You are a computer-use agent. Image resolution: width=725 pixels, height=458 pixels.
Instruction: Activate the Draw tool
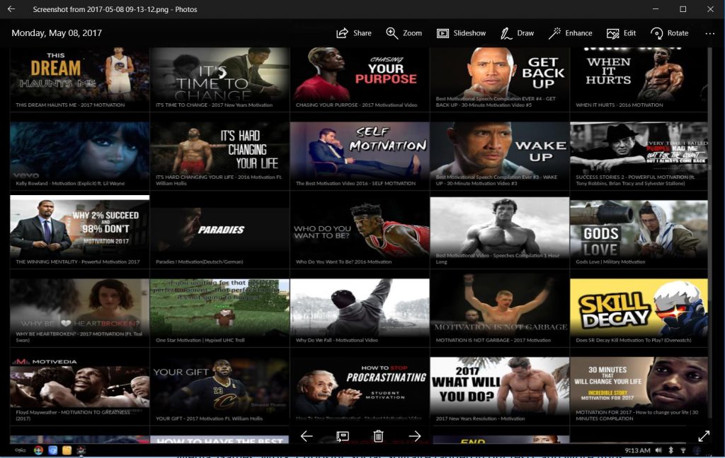(x=517, y=33)
